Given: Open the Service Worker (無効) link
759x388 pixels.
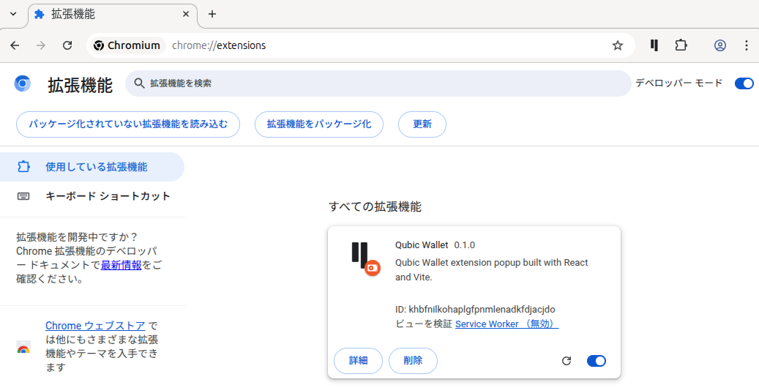Looking at the screenshot, I should 506,324.
